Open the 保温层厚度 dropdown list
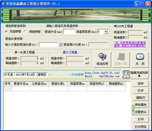The width and height of the screenshot is (152, 131). 106,32
